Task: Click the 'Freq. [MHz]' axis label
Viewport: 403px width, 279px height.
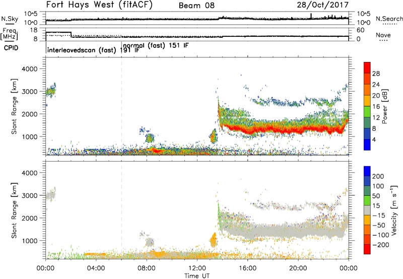Action: click(x=9, y=34)
